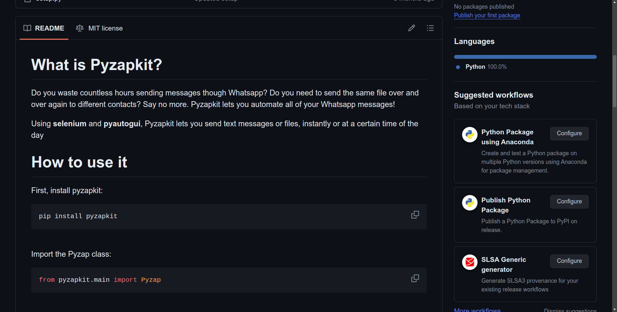The height and width of the screenshot is (312, 617).
Task: Click the Python language bar
Action: pos(525,57)
